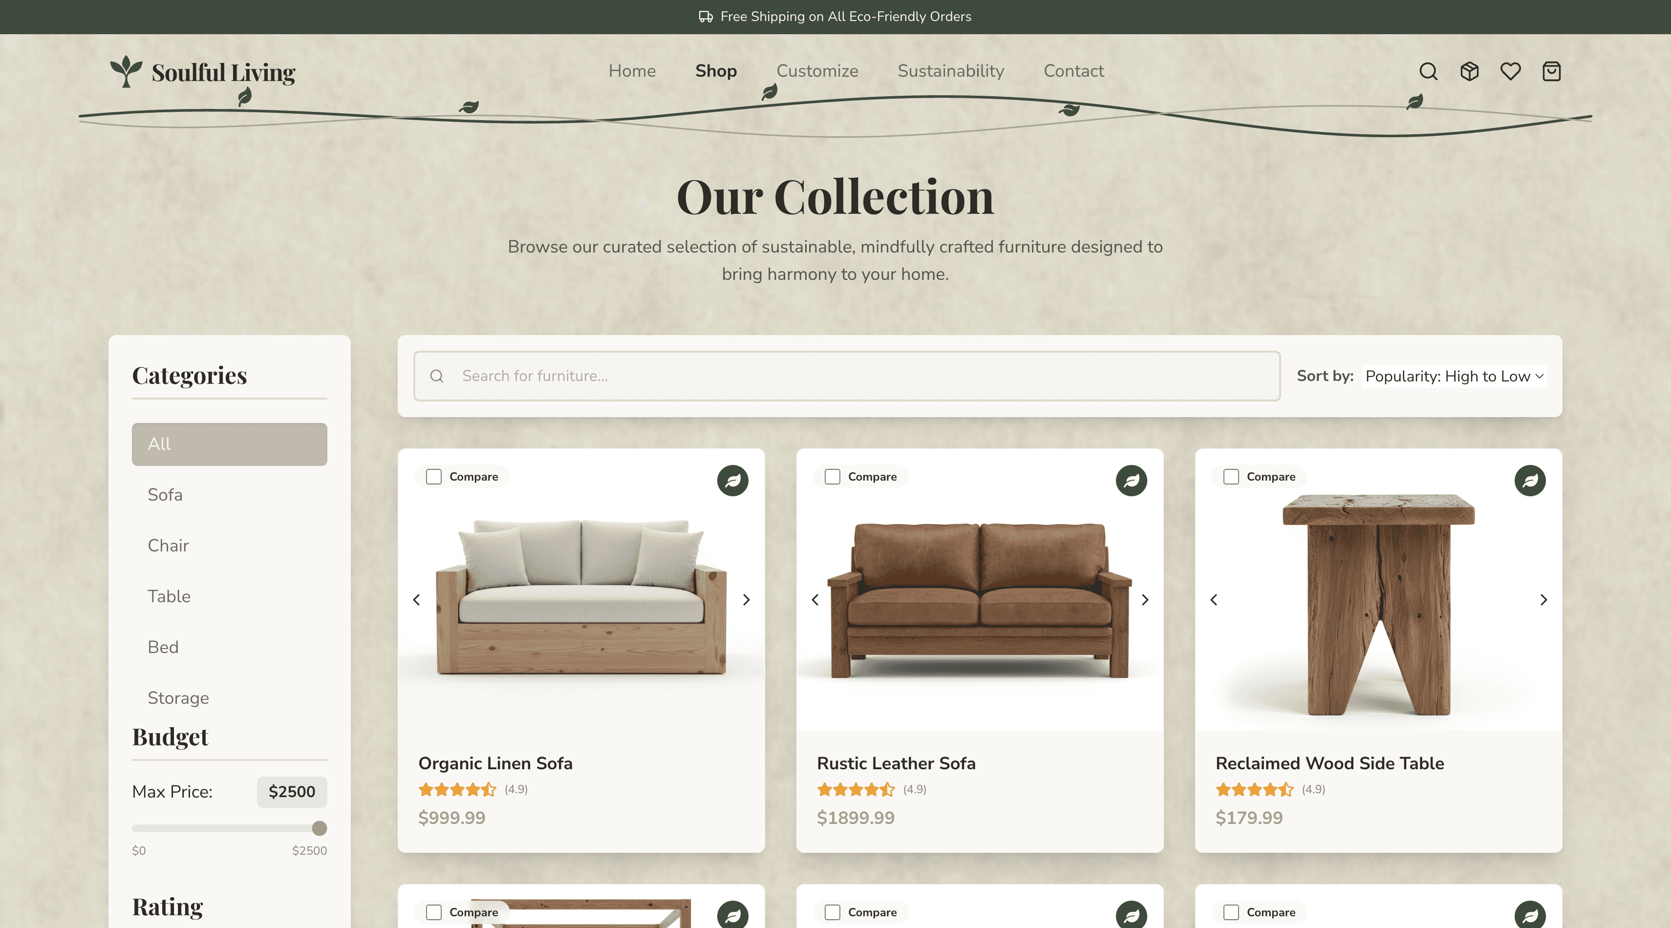Click eco leaf badge on Organic Linen Sofa

[x=732, y=481]
